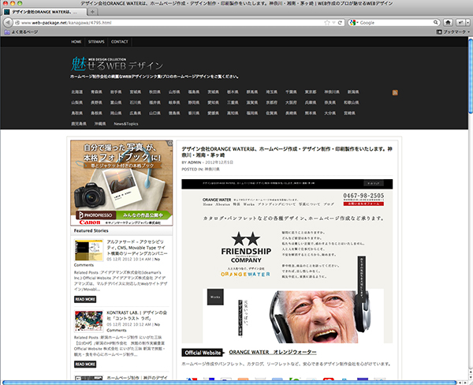Go to browser home page icon

[448, 23]
